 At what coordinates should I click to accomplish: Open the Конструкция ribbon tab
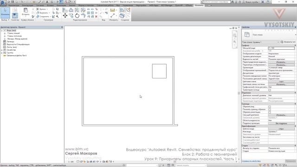click(x=27, y=5)
